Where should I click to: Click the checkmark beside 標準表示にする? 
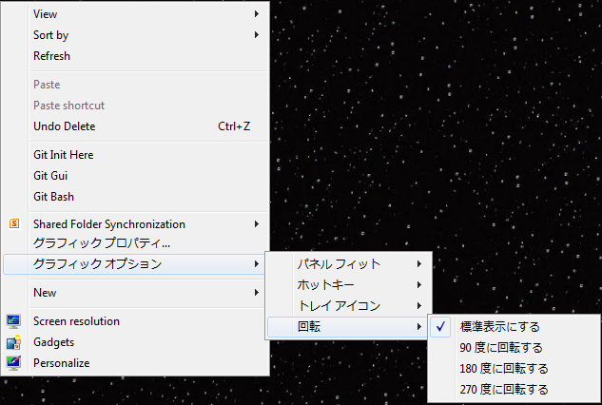440,327
